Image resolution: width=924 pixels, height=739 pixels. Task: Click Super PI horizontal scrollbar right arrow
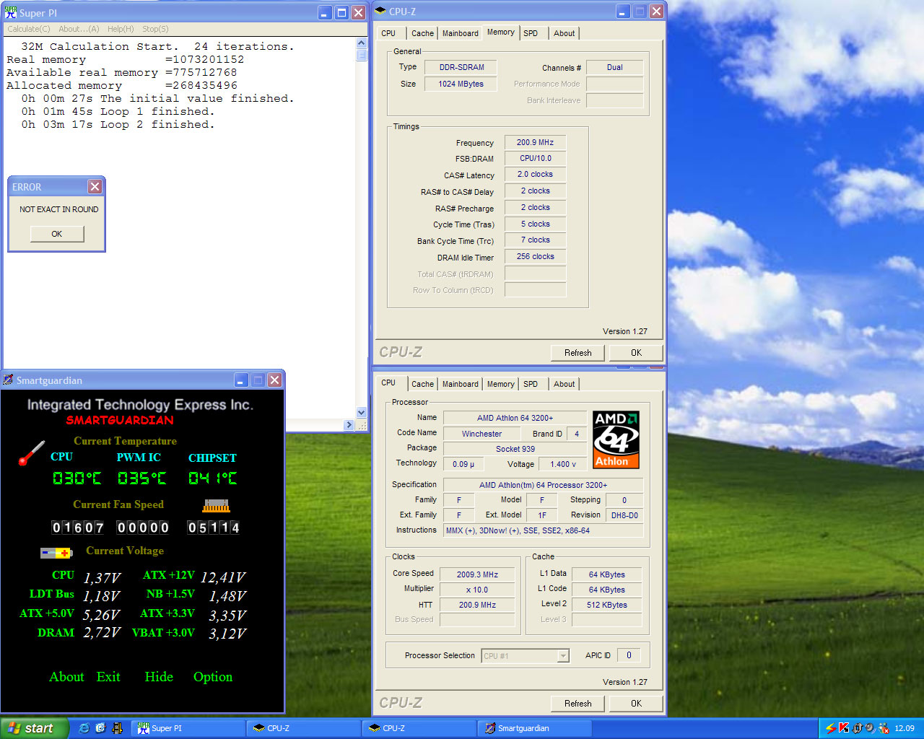click(x=349, y=425)
